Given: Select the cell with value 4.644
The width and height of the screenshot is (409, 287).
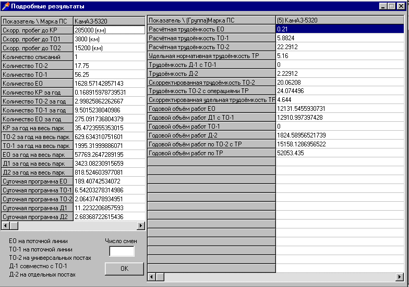Looking at the screenshot, I should coord(340,100).
